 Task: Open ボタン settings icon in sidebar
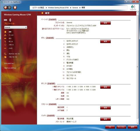[x=5, y=39]
